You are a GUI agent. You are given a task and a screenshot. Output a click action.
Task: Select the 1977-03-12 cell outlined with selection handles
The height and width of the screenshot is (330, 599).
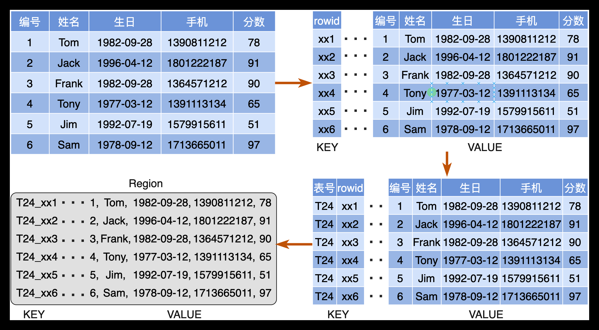(463, 92)
